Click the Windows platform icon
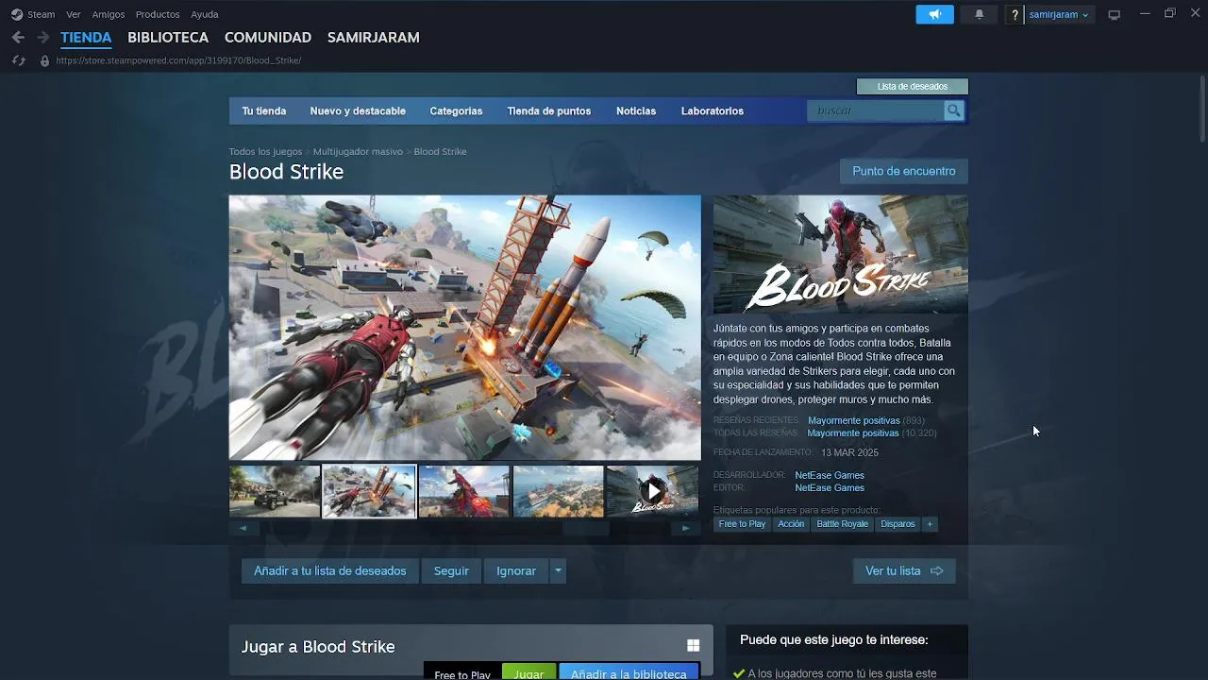Screen dimensions: 1208x680 point(693,646)
